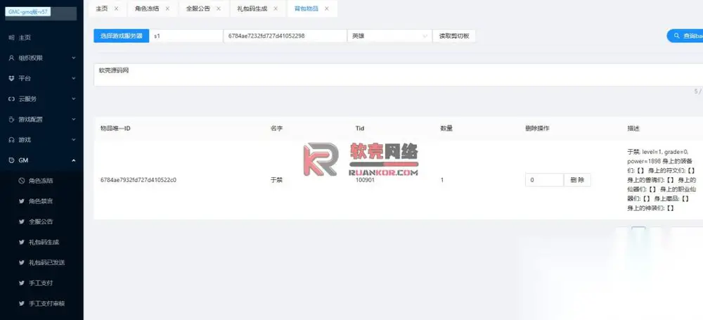
Task: Expand the 游戏 sidebar menu
Action: [x=74, y=140]
